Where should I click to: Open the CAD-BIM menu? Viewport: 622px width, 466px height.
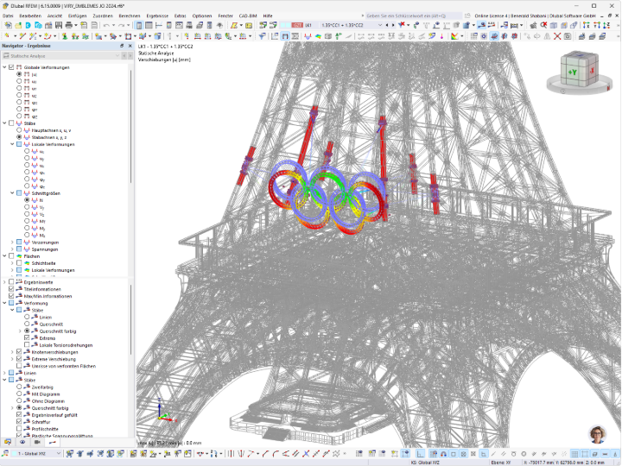click(x=248, y=16)
